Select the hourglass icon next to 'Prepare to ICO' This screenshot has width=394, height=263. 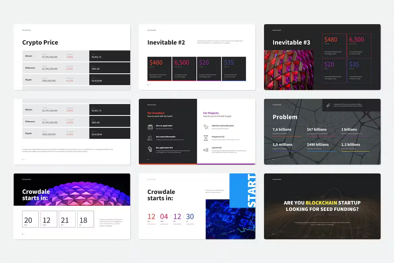[x=206, y=138]
